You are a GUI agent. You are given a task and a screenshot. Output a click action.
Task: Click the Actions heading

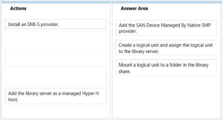coord(18,8)
